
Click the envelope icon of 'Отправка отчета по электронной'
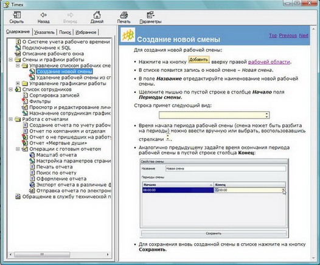click(32, 190)
